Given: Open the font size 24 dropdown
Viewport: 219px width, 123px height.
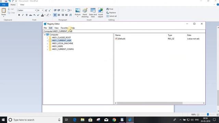Looking at the screenshot, I should pos(42,10).
